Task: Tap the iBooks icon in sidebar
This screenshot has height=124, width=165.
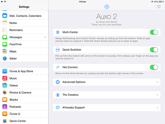Action: click(5, 99)
